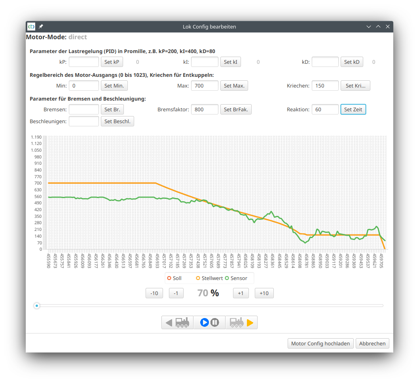
Task: Click the Set Max. button
Action: coord(234,86)
